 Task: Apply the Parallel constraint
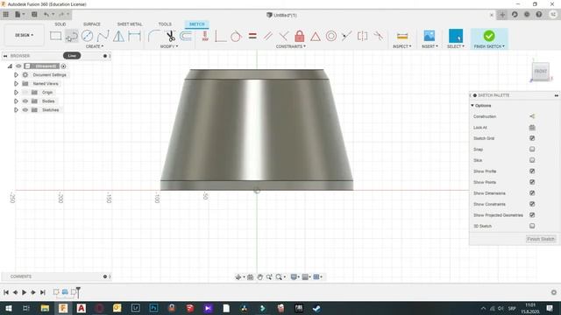268,36
